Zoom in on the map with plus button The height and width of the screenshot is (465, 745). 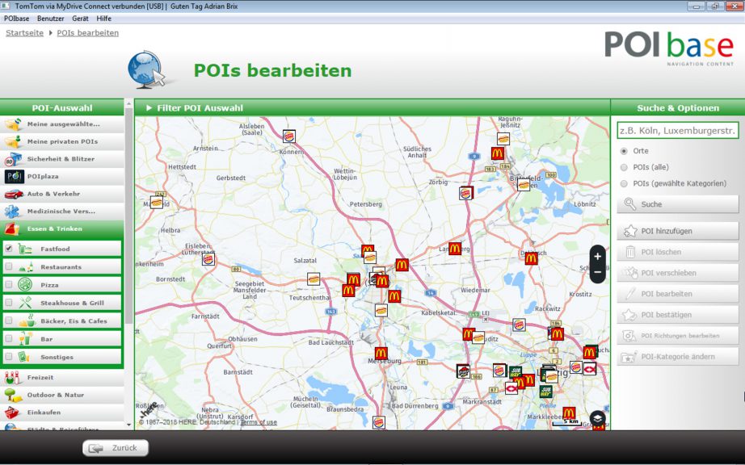point(597,256)
